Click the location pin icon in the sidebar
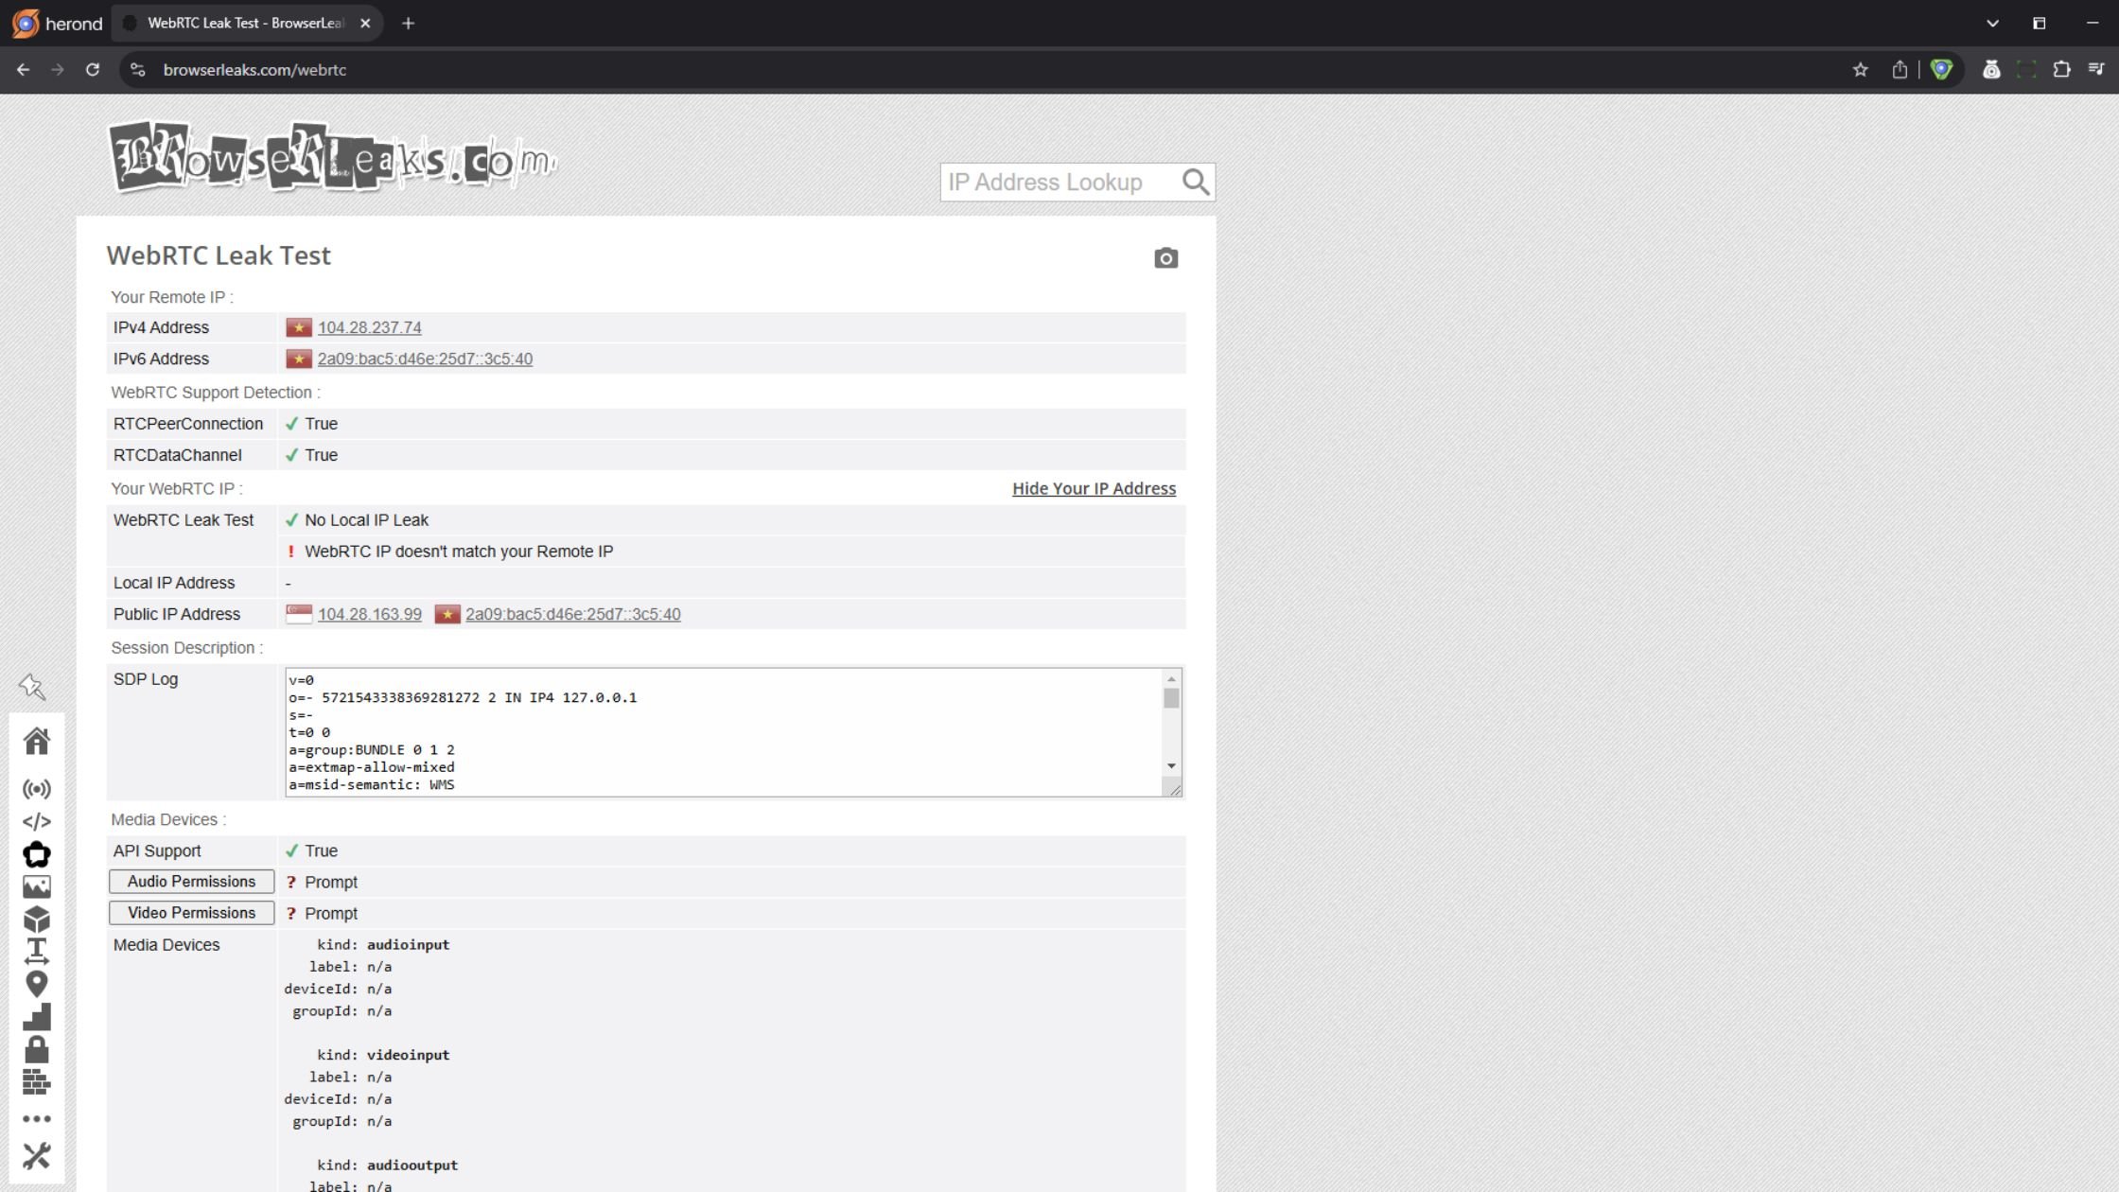2119x1192 pixels. pos(36,984)
